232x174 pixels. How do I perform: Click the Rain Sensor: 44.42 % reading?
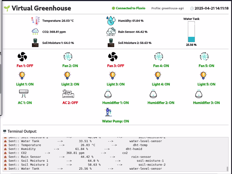pyautogui.click(x=133, y=32)
